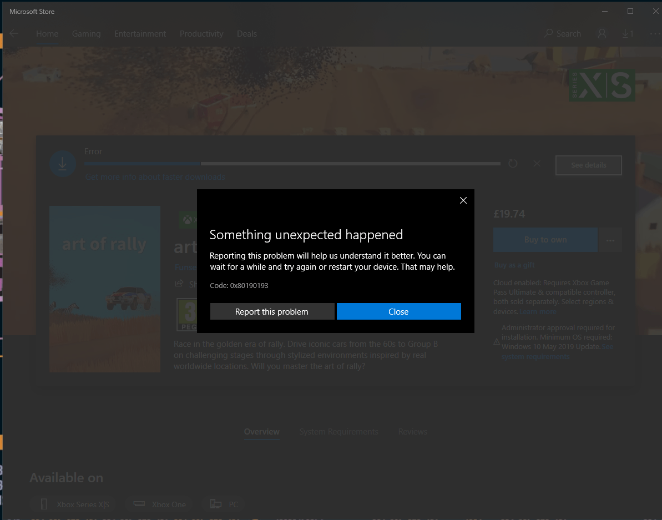Screen dimensions: 662x520
Task: Select the Productivity tab
Action: coord(201,34)
